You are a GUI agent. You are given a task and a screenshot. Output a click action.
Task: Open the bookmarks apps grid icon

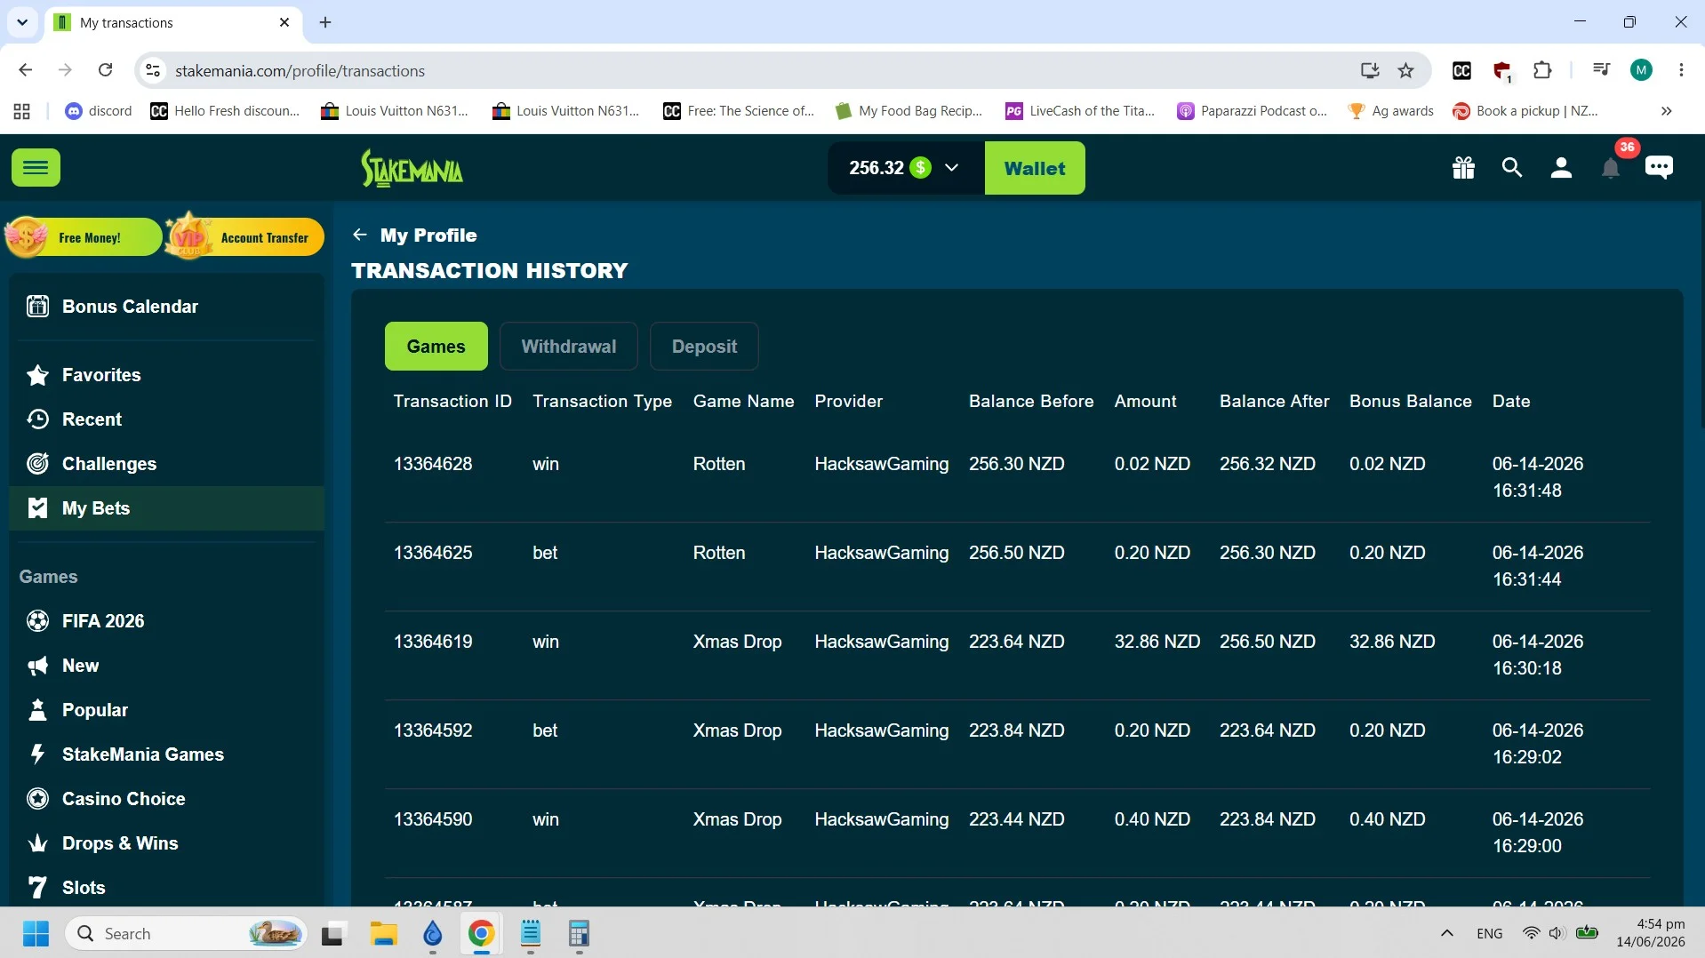[22, 111]
